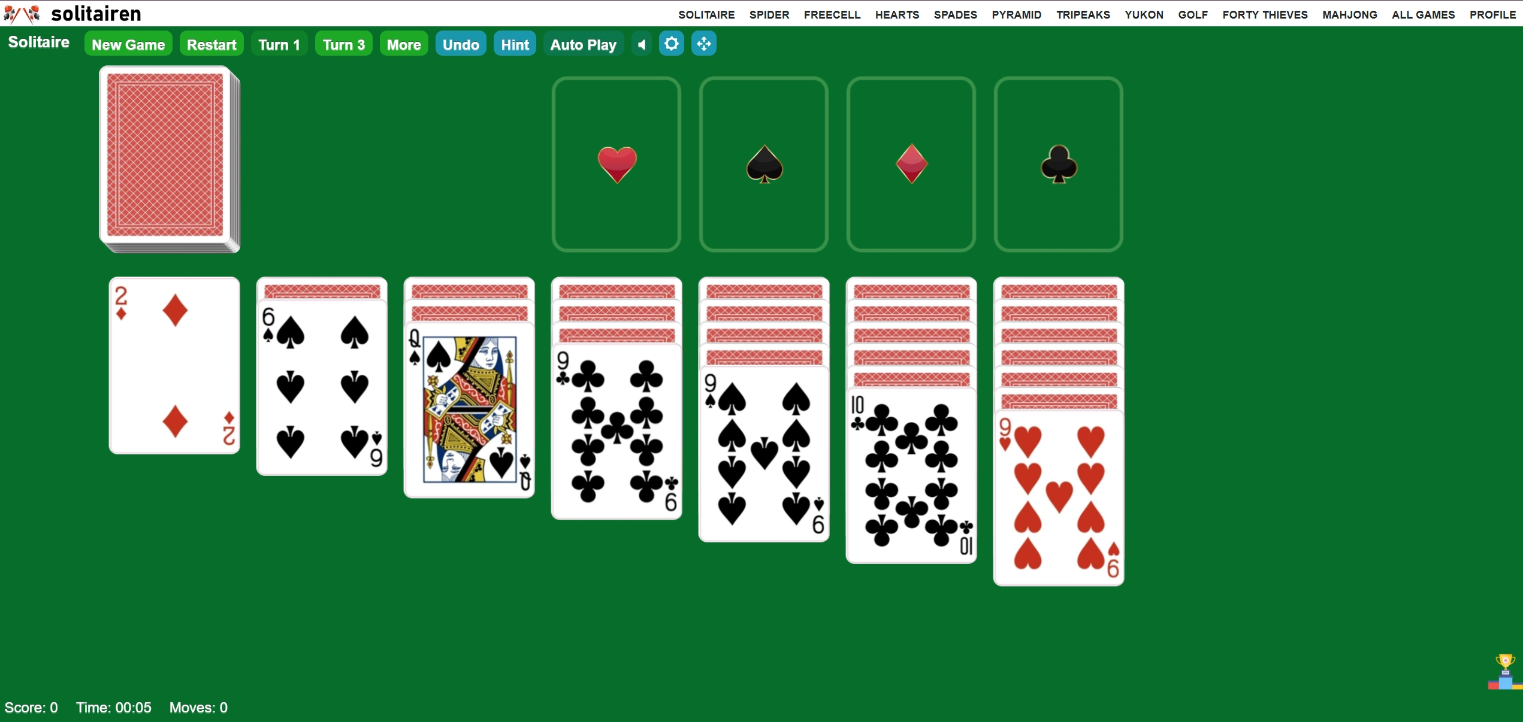Image resolution: width=1523 pixels, height=722 pixels.
Task: Select the Hearts foundation pile
Action: point(618,163)
